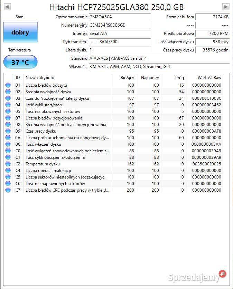Click status icon for attribute 0A
The width and height of the screenshot is (233, 289).
pyautogui.click(x=8, y=137)
